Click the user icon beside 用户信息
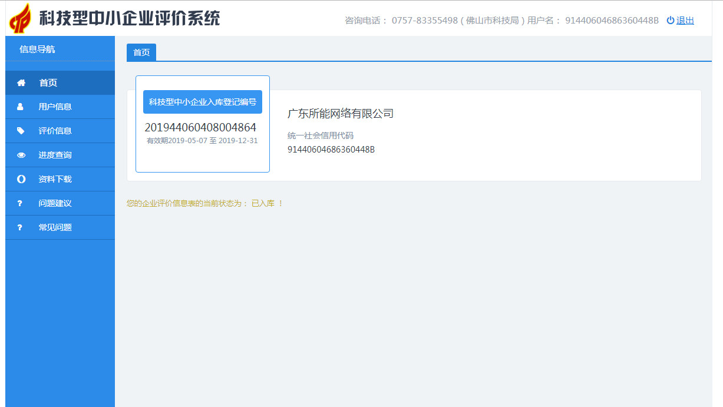This screenshot has width=723, height=407. 21,107
